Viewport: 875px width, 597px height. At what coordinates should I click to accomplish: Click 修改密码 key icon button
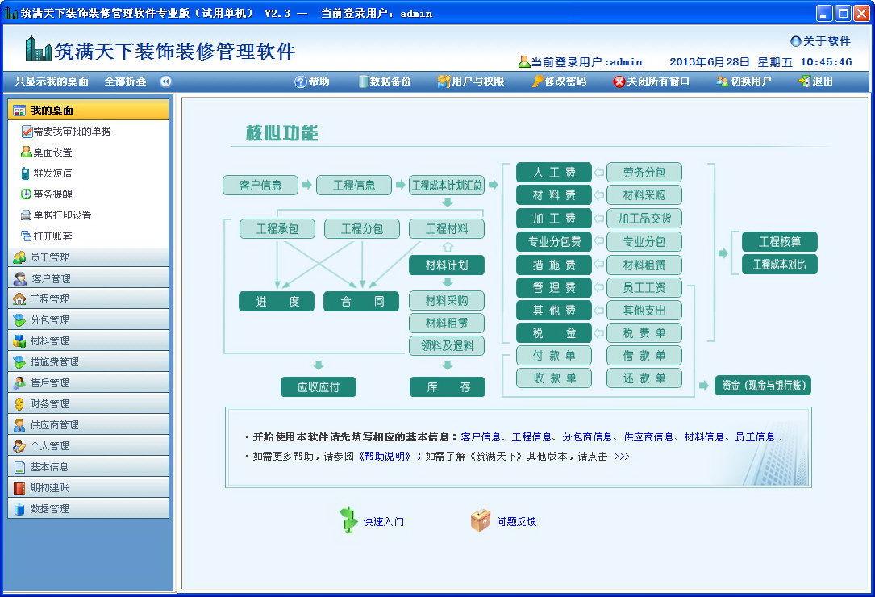[537, 81]
